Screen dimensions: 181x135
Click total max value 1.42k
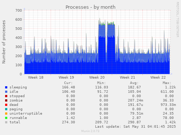tap(170, 122)
